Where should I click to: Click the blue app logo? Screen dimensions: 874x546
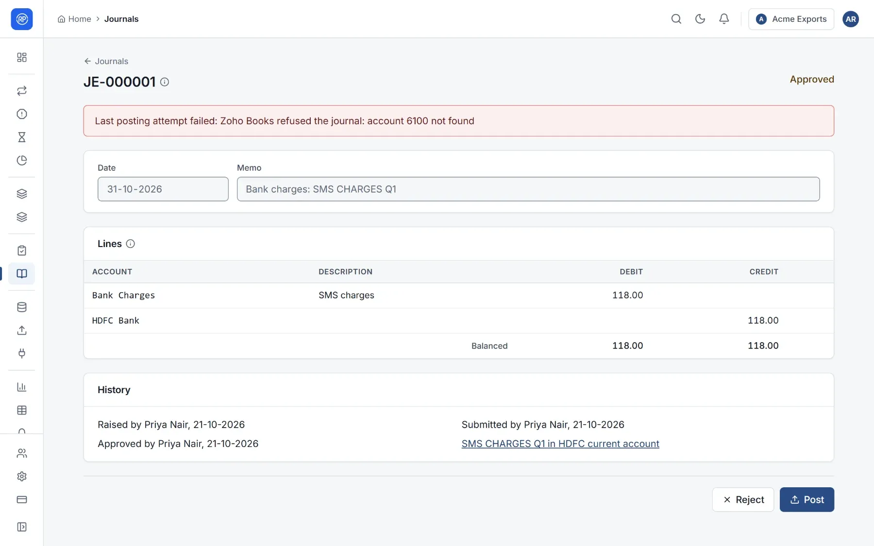point(22,19)
